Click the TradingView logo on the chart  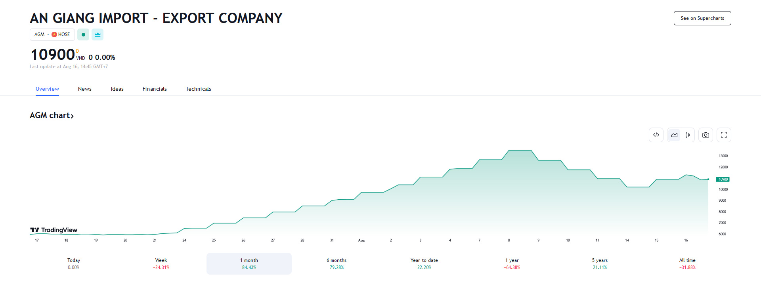click(54, 230)
